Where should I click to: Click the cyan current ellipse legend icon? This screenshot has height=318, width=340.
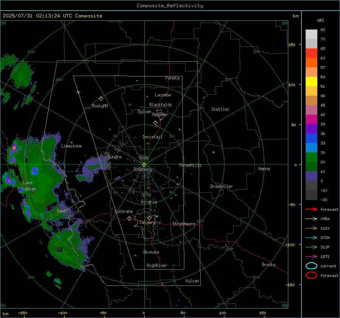(x=311, y=266)
